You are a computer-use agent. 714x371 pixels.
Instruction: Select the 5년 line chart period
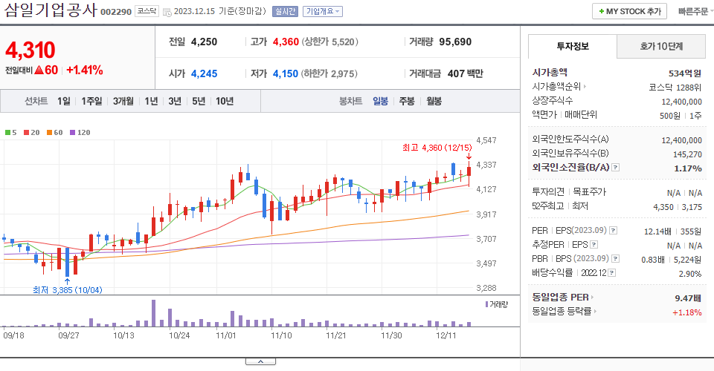click(199, 101)
